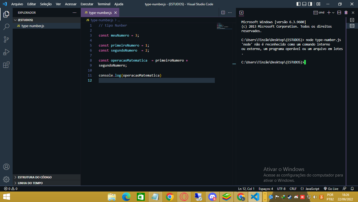The width and height of the screenshot is (358, 202).
Task: Open the Terminal menu
Action: [x=104, y=4]
